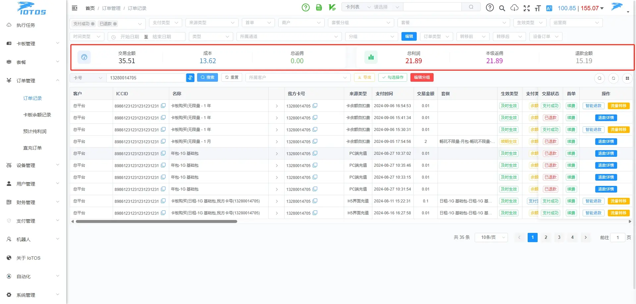Click 流量转移 in the 15:30:31 row
The image size is (636, 304).
pyautogui.click(x=618, y=130)
